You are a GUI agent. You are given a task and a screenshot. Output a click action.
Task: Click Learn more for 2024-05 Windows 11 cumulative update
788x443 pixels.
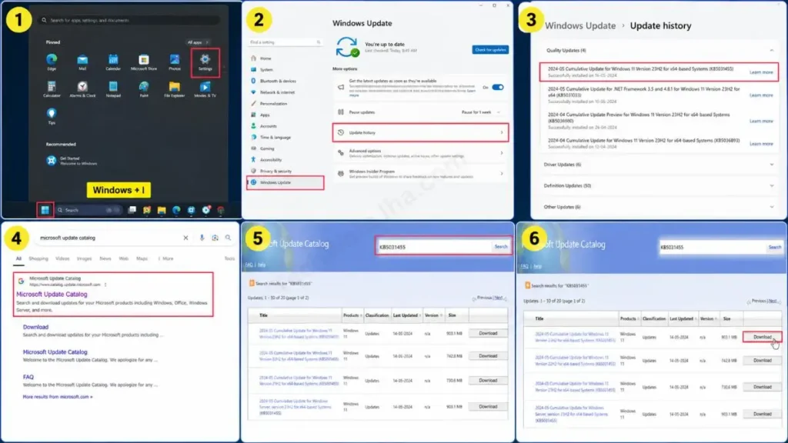point(761,72)
